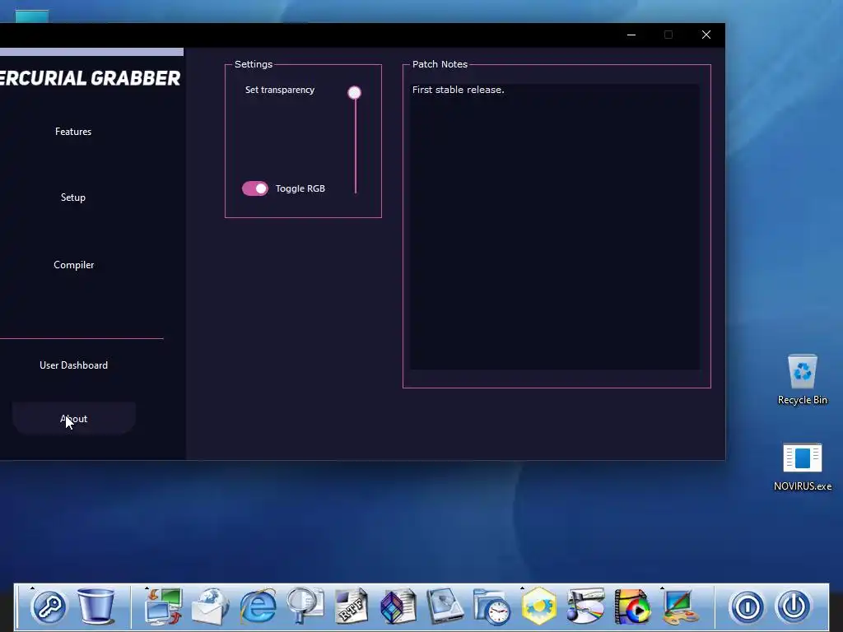Switch to the Compiler section
The width and height of the screenshot is (843, 632).
coord(73,265)
